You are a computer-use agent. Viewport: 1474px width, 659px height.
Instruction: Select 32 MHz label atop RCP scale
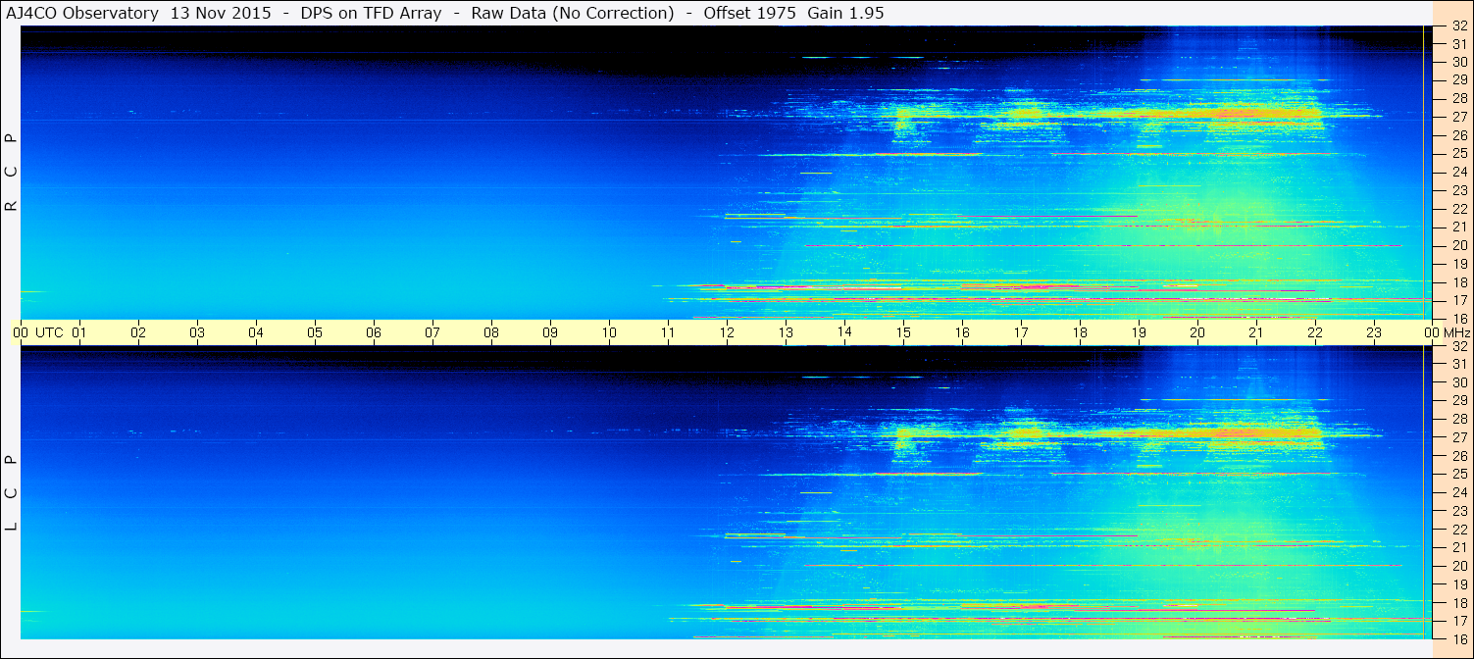(1458, 26)
